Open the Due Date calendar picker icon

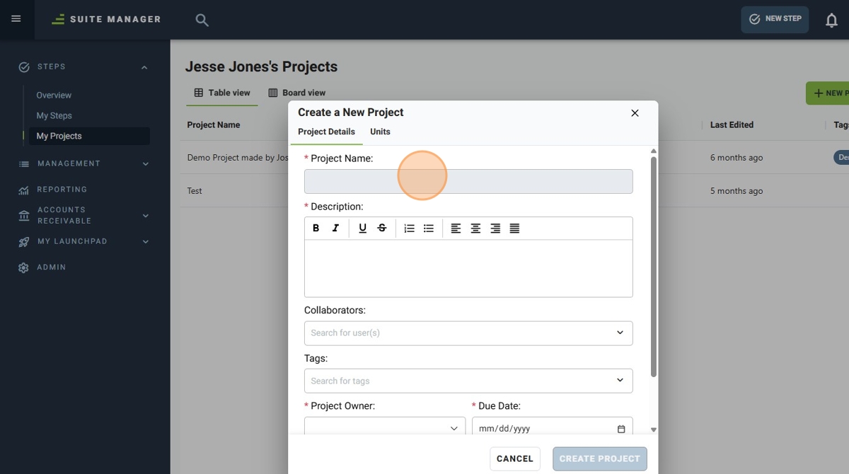(x=621, y=429)
